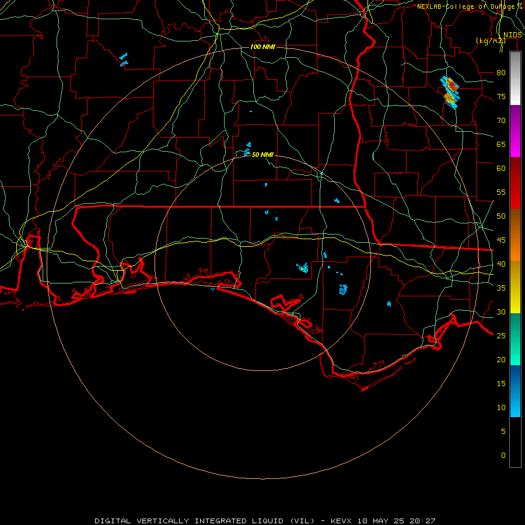525x525 pixels.
Task: Click the 5 value on the scale
Action: 503,432
